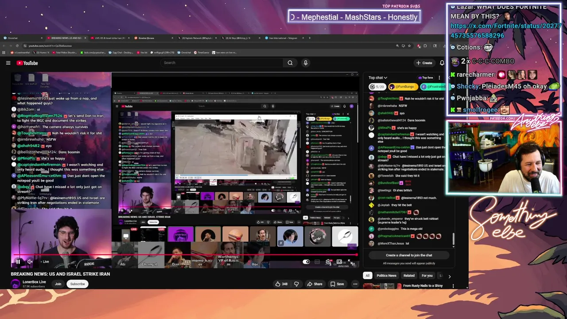The width and height of the screenshot is (567, 319).
Task: Click the 5/20 chat goal chip
Action: click(378, 87)
